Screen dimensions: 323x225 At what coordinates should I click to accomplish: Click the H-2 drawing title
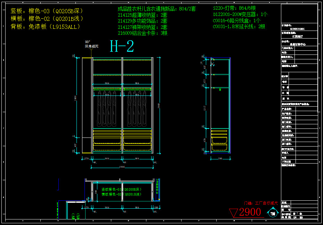click(122, 47)
